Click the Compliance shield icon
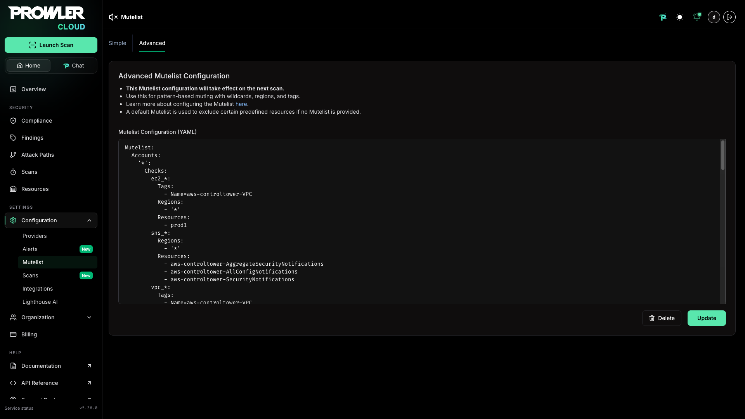This screenshot has width=745, height=419. (13, 121)
